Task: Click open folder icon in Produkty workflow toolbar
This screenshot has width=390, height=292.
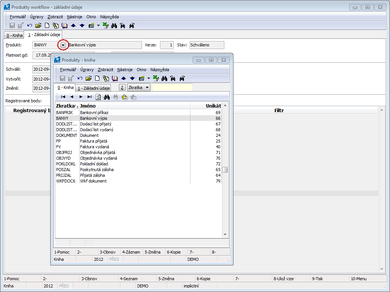Action: pos(38,25)
